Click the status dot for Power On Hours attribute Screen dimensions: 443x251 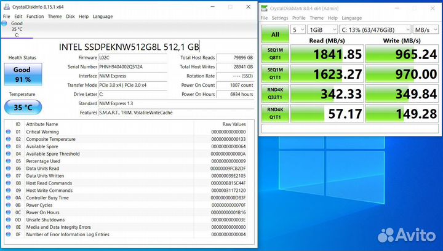pos(8,212)
